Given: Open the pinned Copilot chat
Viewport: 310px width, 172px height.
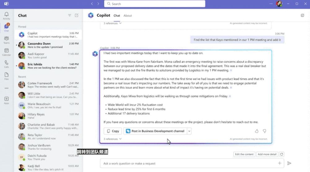Looking at the screenshot, I should 48,35.
